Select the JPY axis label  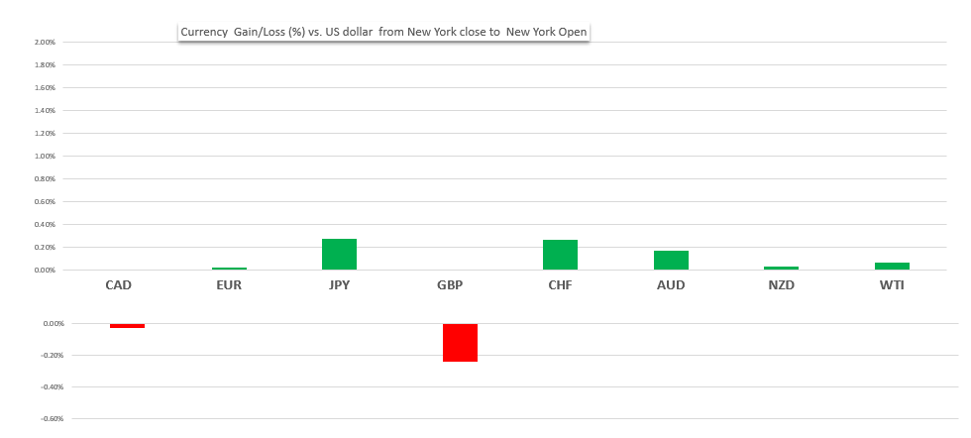click(x=339, y=285)
